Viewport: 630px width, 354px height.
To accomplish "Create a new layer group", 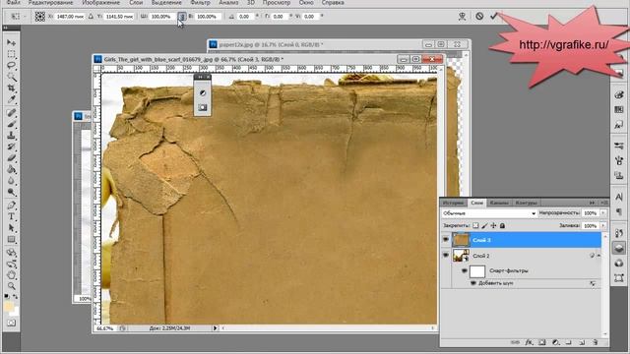I will pyautogui.click(x=569, y=342).
